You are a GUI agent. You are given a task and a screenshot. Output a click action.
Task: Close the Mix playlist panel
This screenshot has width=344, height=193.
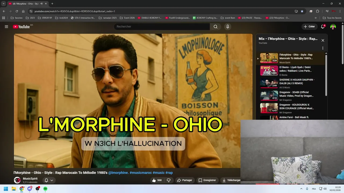pyautogui.click(x=323, y=40)
